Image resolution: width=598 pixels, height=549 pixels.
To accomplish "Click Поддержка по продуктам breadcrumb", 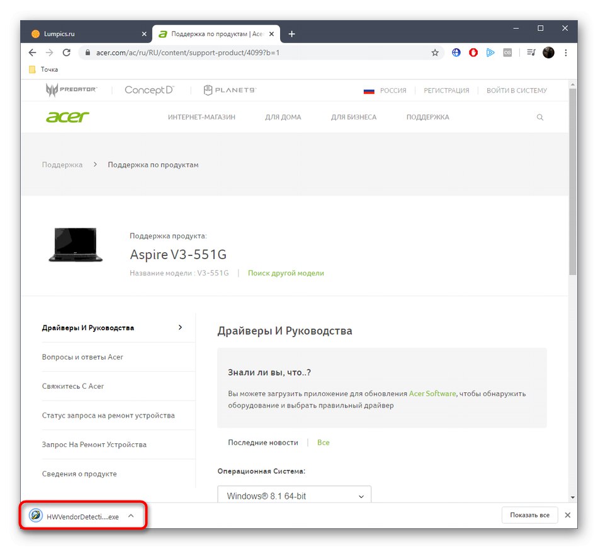I will coord(153,165).
